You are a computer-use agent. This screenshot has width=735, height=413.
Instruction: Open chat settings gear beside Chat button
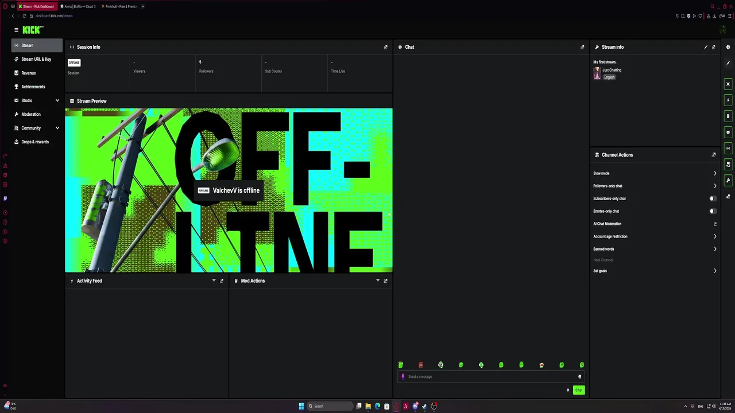point(568,391)
